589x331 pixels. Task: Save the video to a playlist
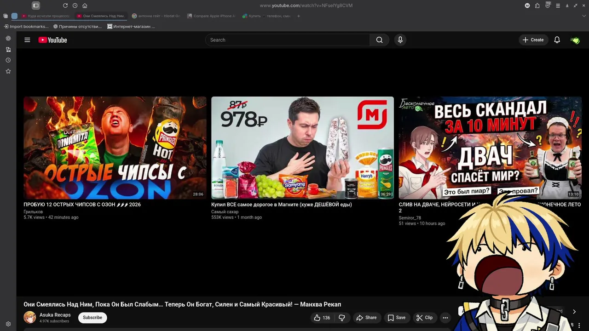[x=396, y=318]
